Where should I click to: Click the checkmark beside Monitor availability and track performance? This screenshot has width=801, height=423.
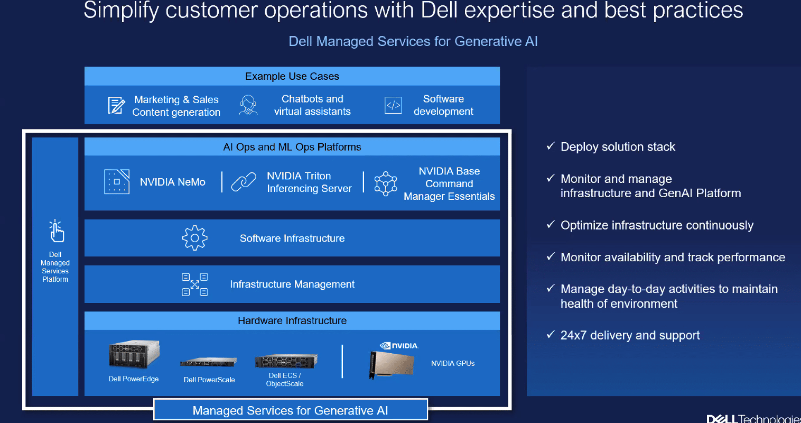(x=551, y=256)
